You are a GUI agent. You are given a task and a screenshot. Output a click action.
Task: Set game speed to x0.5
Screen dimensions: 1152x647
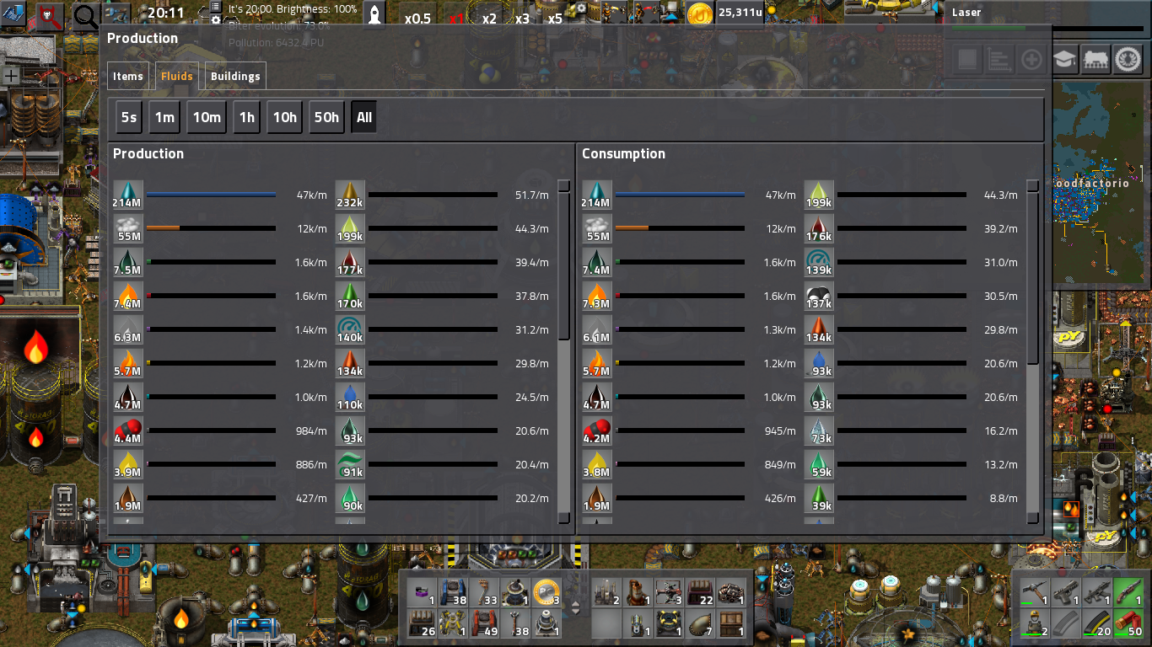417,19
